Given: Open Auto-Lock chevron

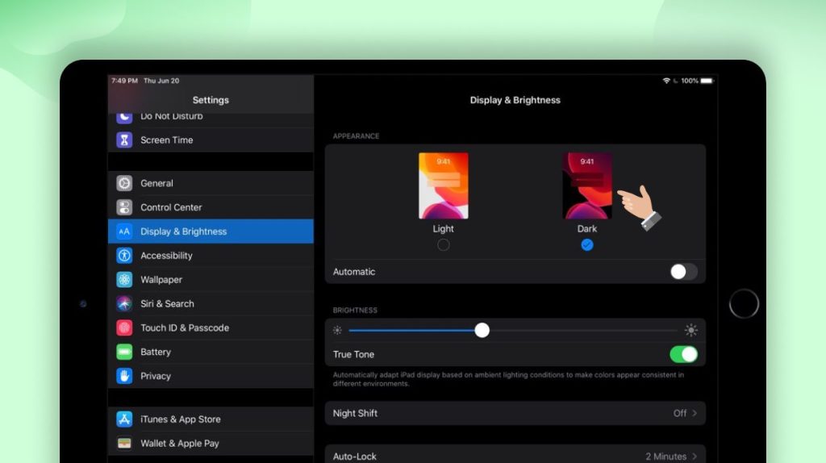Looking at the screenshot, I should click(695, 457).
